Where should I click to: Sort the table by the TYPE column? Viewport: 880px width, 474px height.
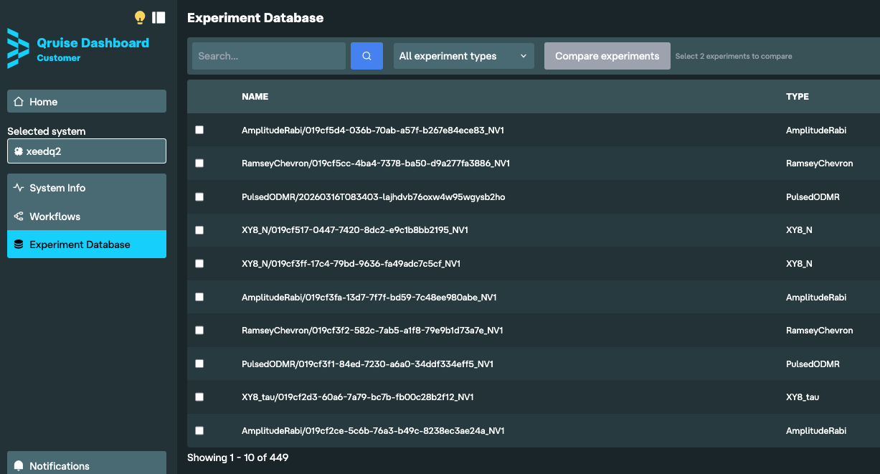tap(797, 96)
